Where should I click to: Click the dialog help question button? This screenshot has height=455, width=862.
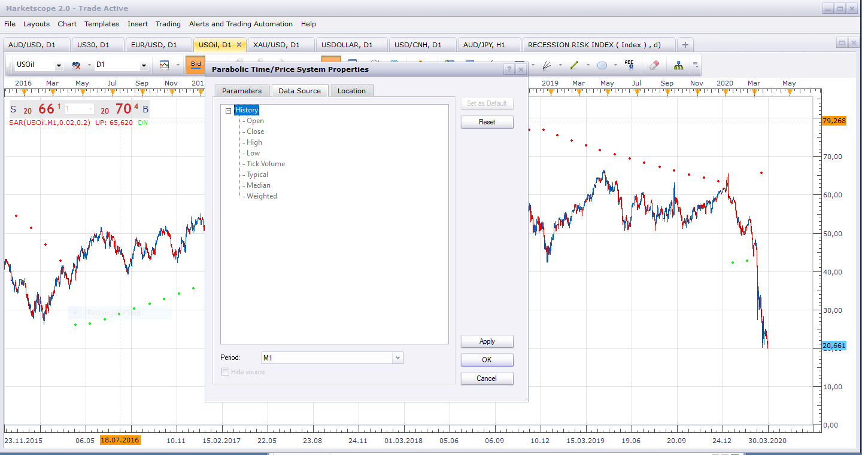pos(509,69)
